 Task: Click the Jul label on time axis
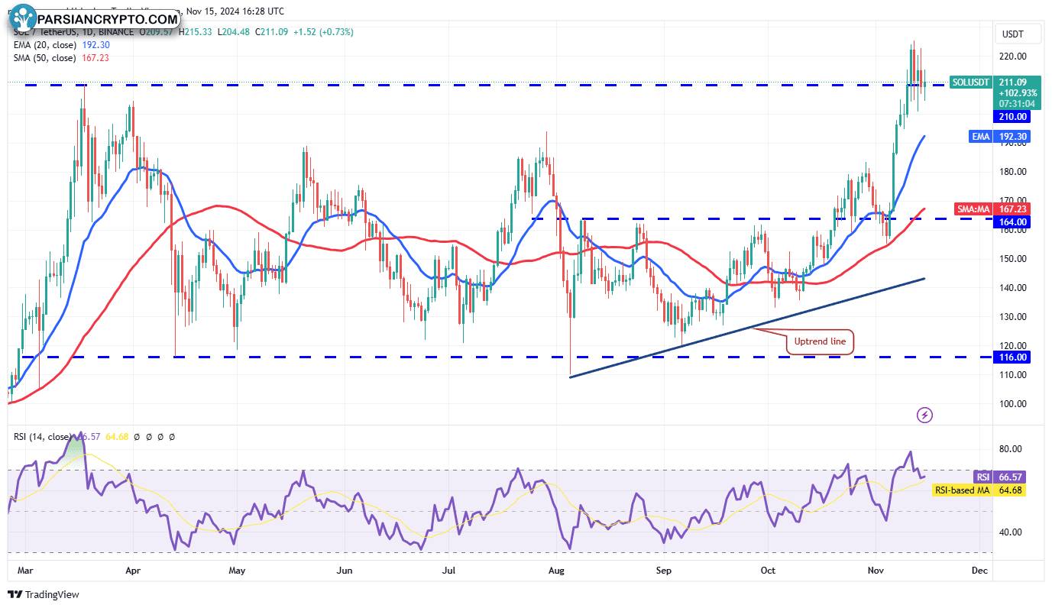pyautogui.click(x=449, y=571)
